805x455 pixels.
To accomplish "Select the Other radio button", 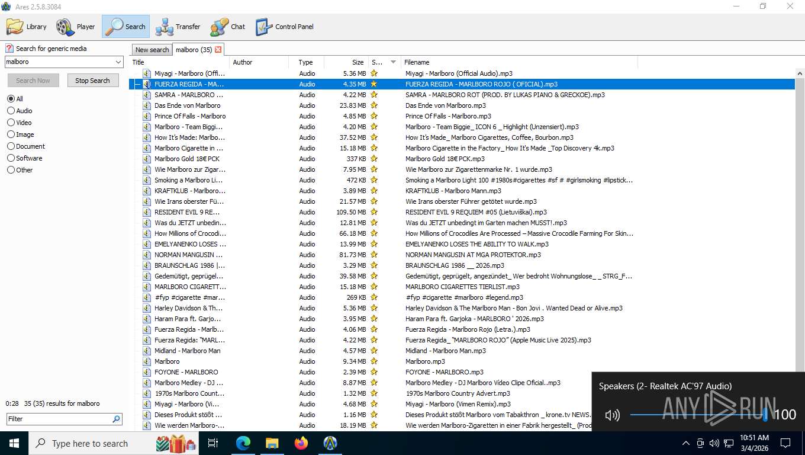I will click(11, 170).
